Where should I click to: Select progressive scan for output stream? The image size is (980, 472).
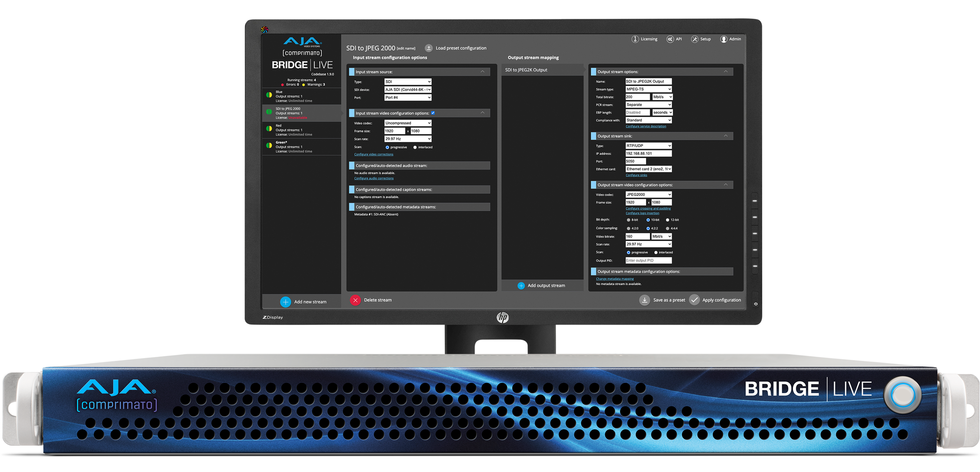tap(628, 252)
